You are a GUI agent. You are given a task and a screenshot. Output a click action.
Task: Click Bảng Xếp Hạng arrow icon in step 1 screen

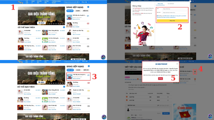(88, 7)
